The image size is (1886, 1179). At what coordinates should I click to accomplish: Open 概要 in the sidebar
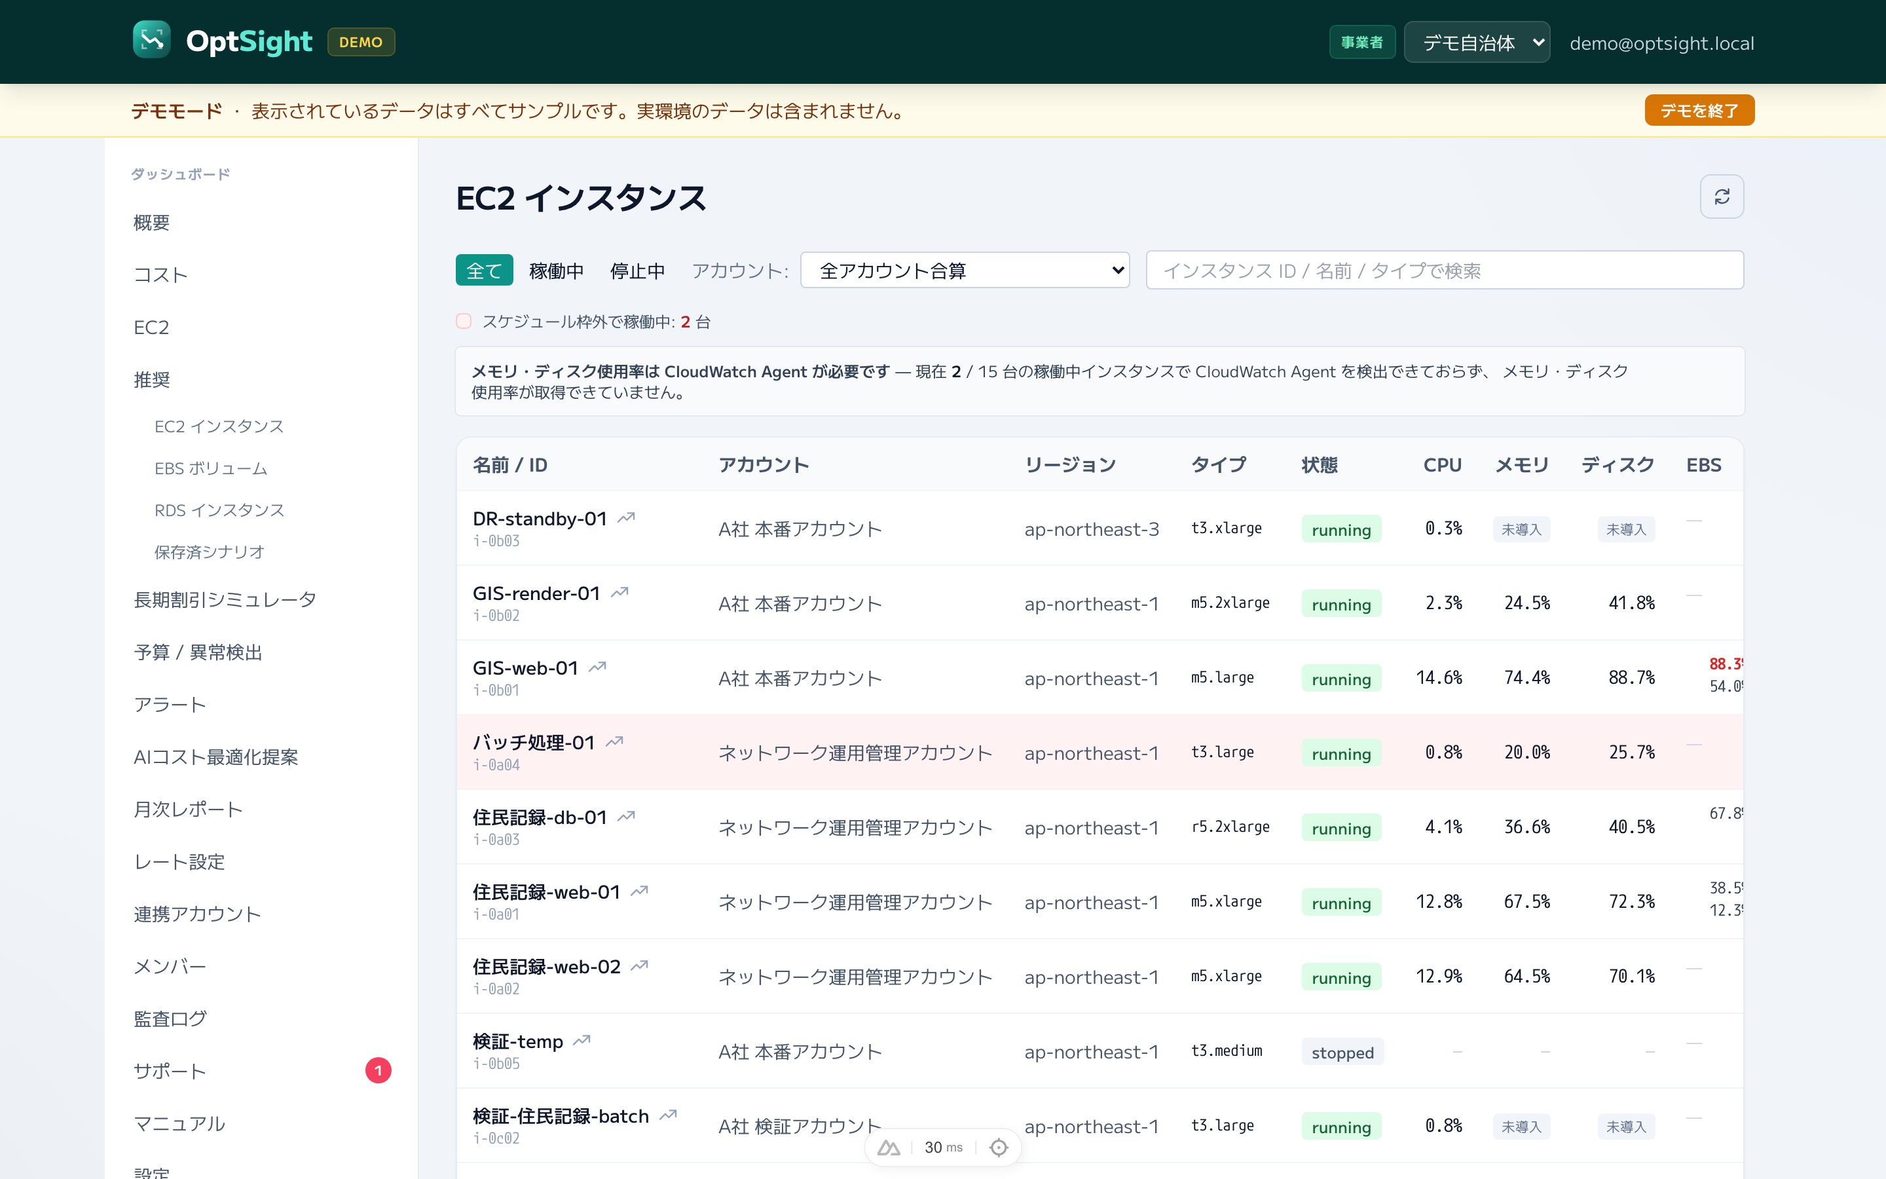pos(151,223)
